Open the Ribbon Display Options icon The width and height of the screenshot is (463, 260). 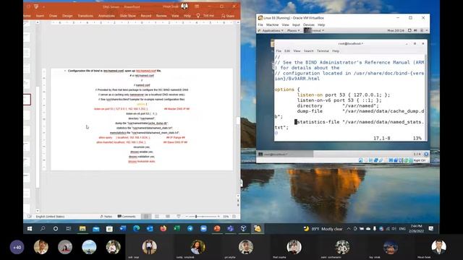pos(197,6)
